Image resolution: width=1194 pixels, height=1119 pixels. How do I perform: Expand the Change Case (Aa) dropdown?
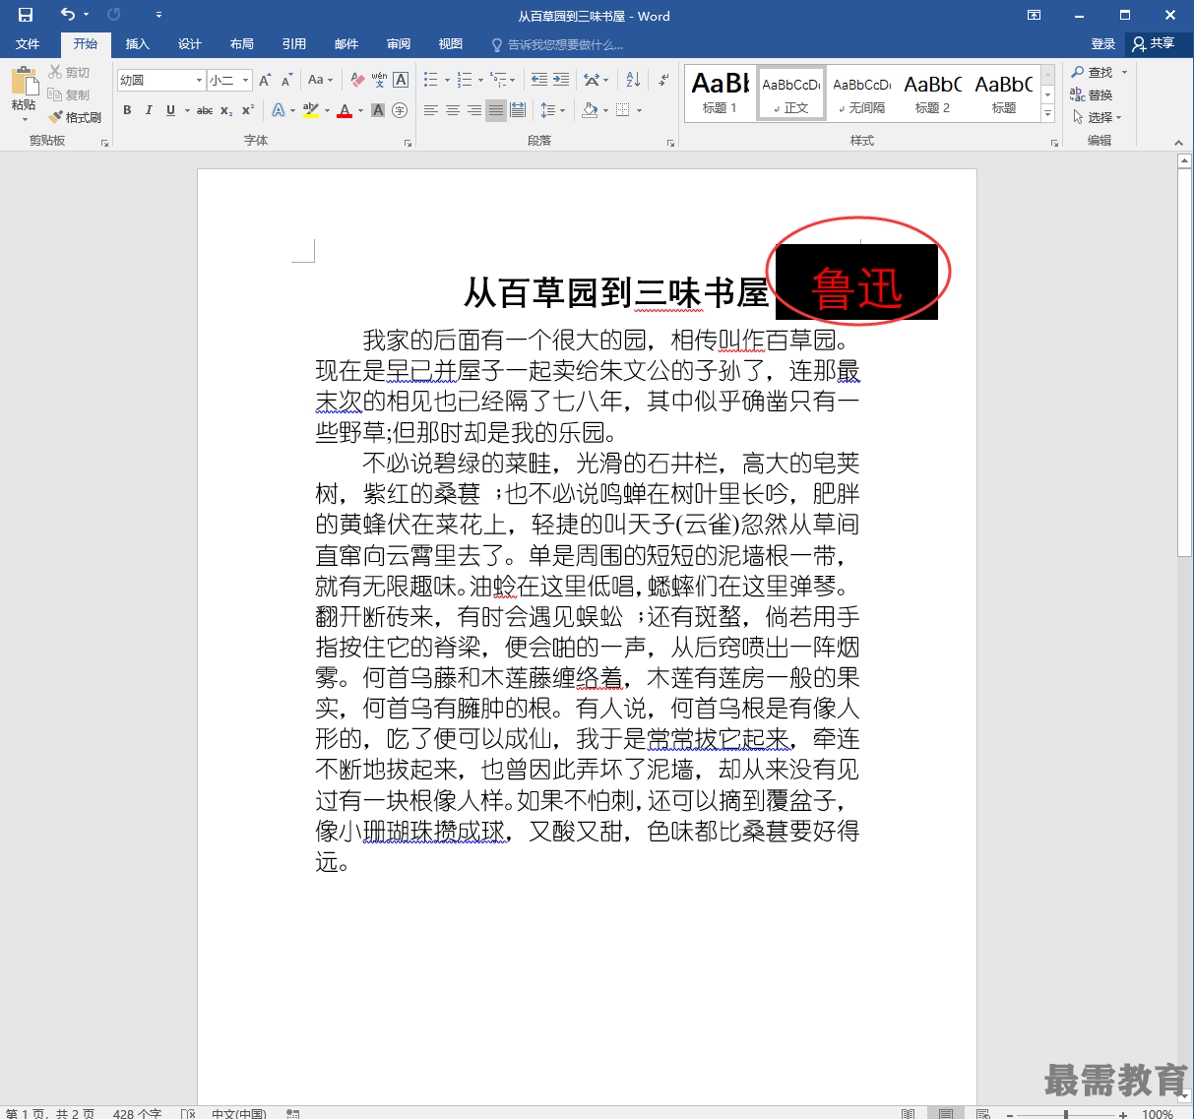[x=320, y=80]
